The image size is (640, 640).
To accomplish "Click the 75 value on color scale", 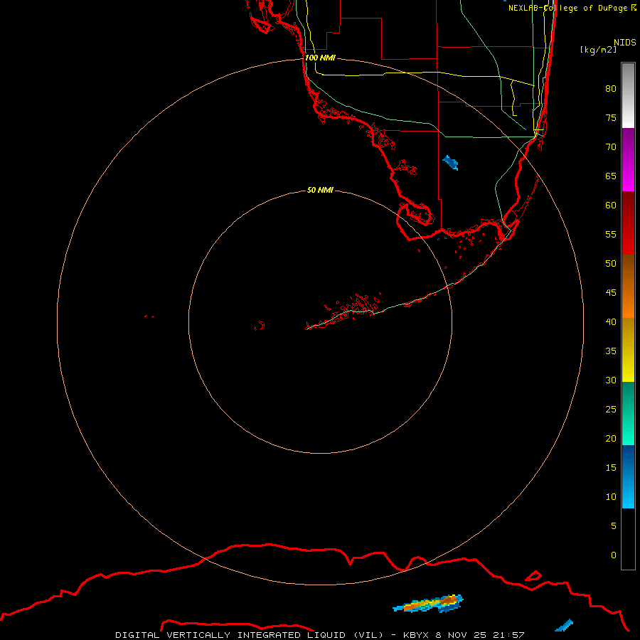I will point(611,117).
